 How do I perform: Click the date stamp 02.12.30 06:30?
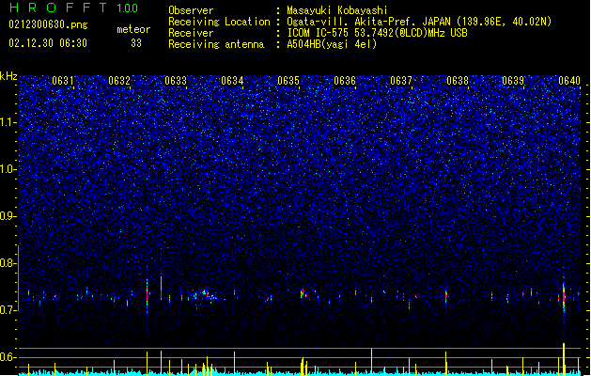click(x=48, y=43)
